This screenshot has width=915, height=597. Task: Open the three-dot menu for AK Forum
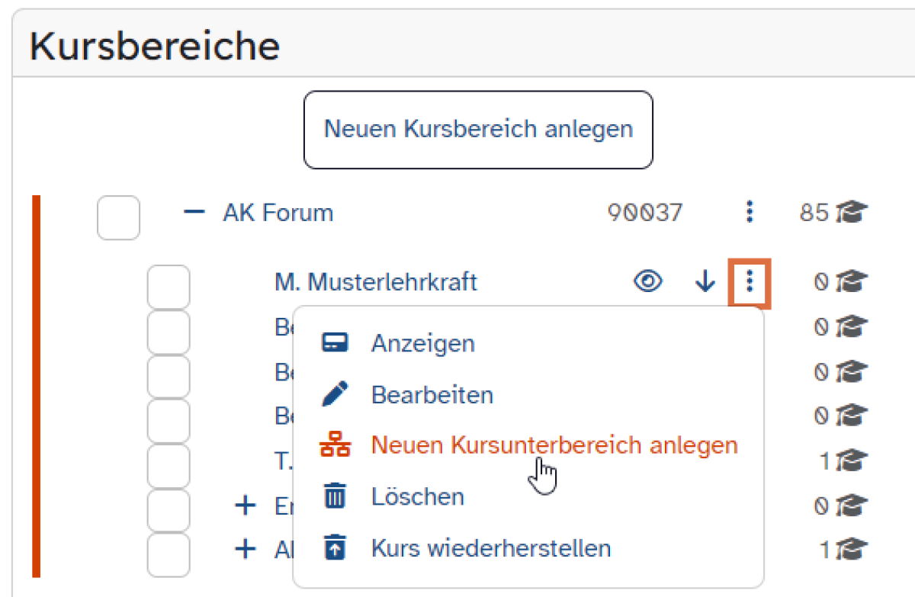point(750,212)
